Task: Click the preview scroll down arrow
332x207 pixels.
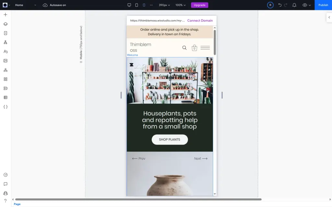Action: pyautogui.click(x=215, y=194)
